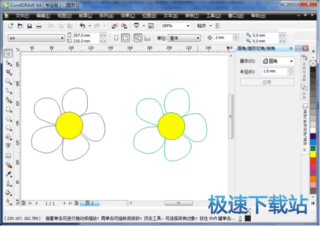Set page orientation to landscape

click(x=125, y=38)
